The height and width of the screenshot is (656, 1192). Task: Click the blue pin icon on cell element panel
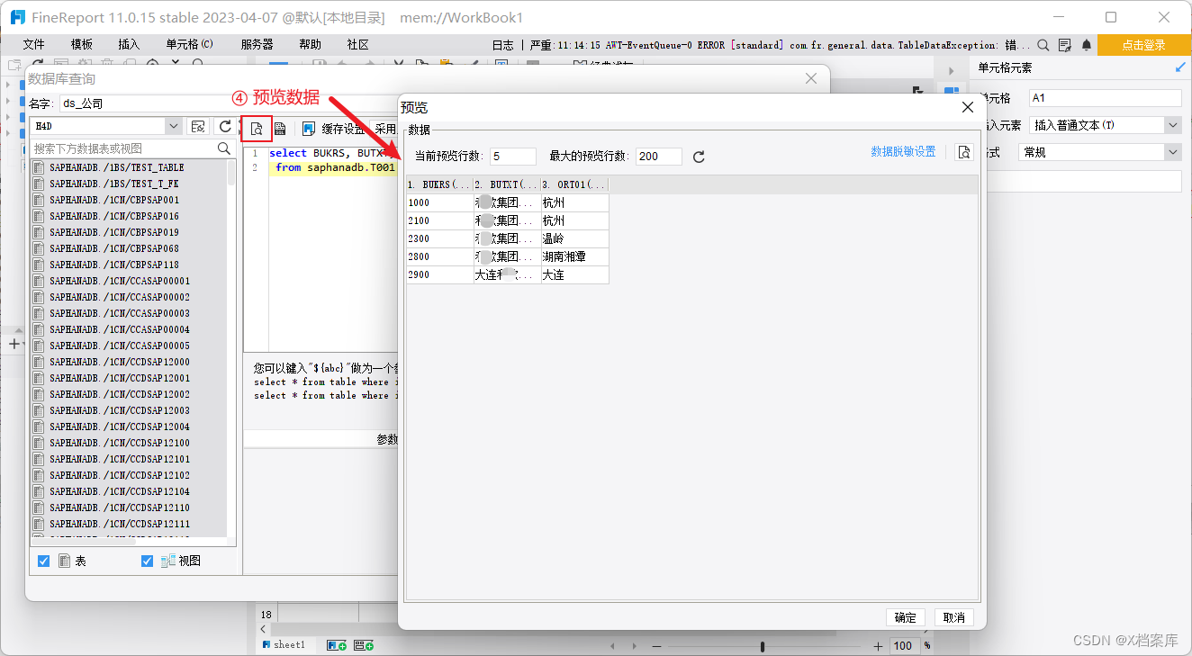(1181, 67)
